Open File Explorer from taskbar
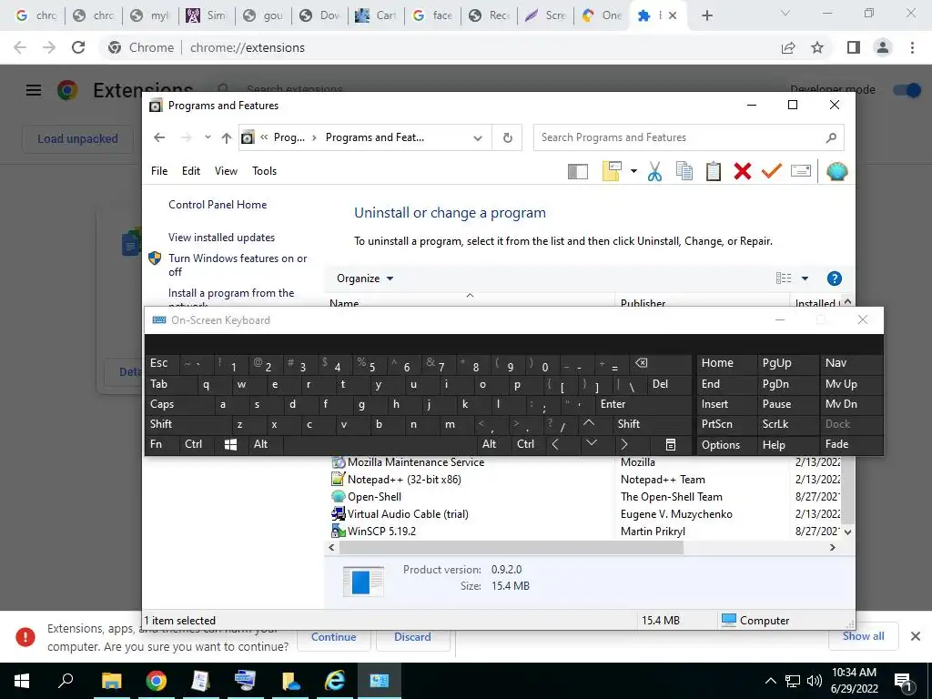This screenshot has height=699, width=932. [x=111, y=681]
